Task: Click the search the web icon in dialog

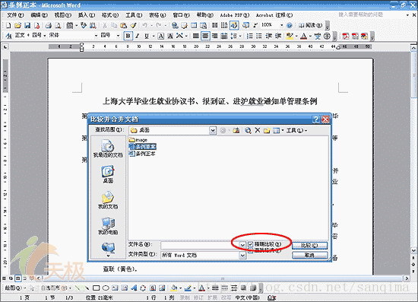Action: 248,130
